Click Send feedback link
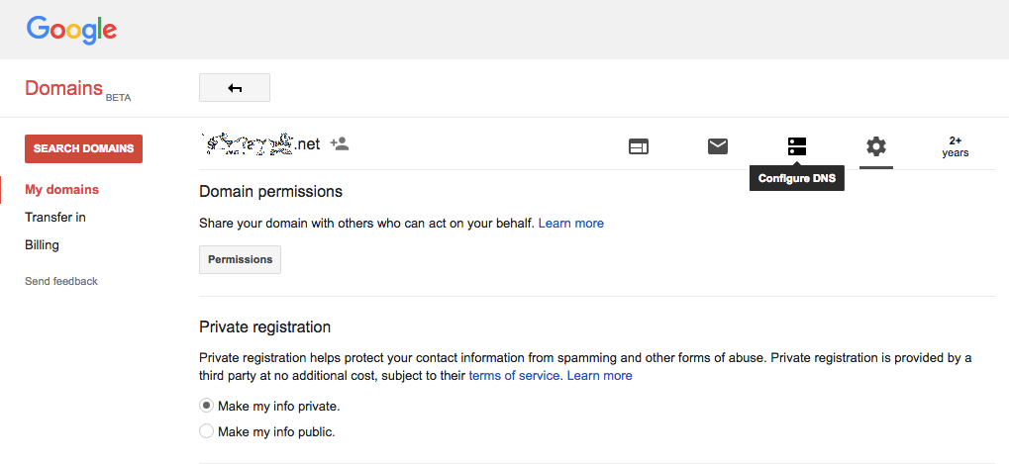Viewport: 1009px width, 464px height. tap(61, 281)
